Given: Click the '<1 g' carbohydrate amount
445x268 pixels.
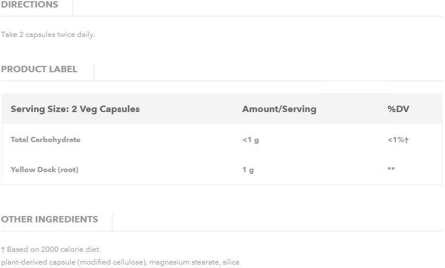Looking at the screenshot, I should (251, 140).
